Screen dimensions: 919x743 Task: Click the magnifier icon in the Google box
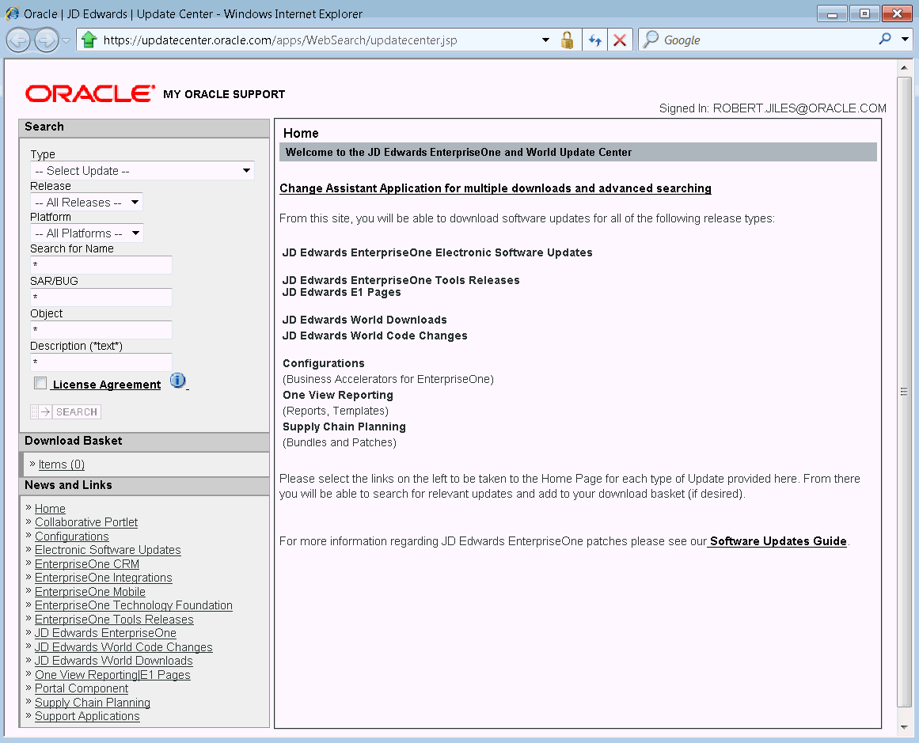click(x=651, y=40)
